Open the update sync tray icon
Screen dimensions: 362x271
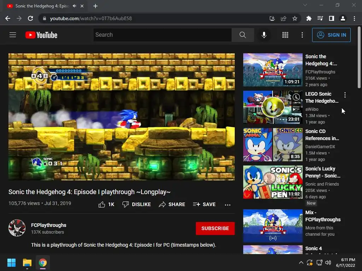click(x=310, y=263)
